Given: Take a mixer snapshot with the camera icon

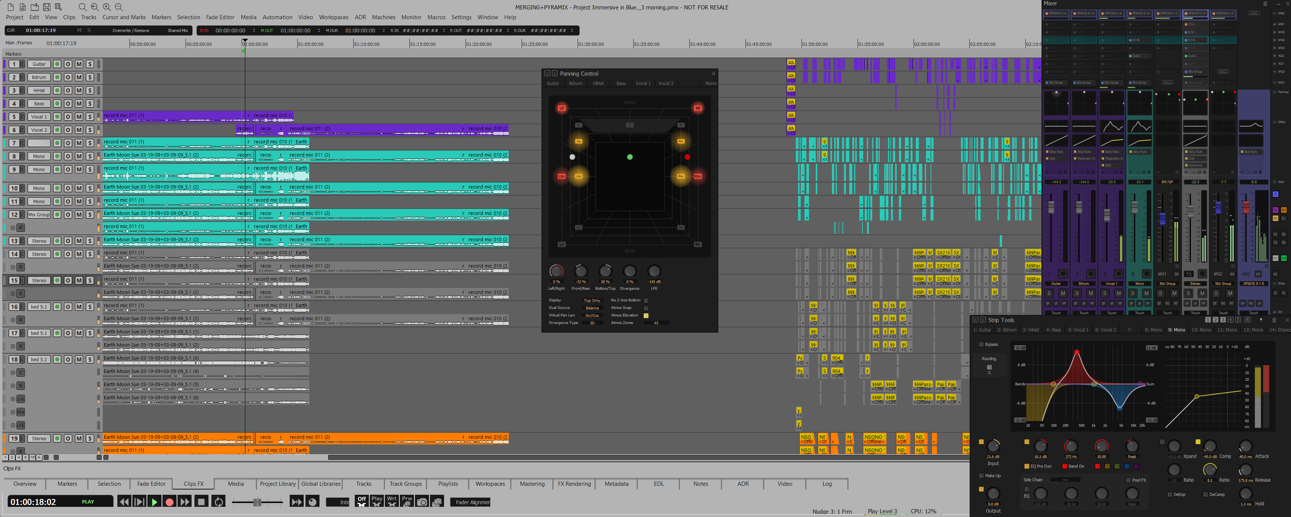Looking at the screenshot, I should pyautogui.click(x=423, y=502).
